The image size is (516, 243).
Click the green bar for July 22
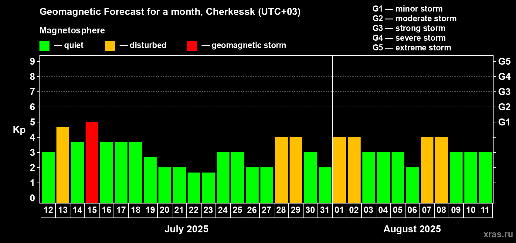pos(194,188)
